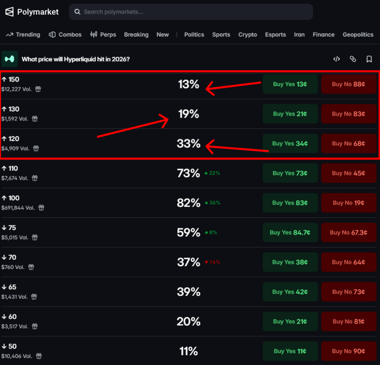Click Buy Yes 38¢ button
Image resolution: width=380 pixels, height=365 pixels.
tap(290, 262)
